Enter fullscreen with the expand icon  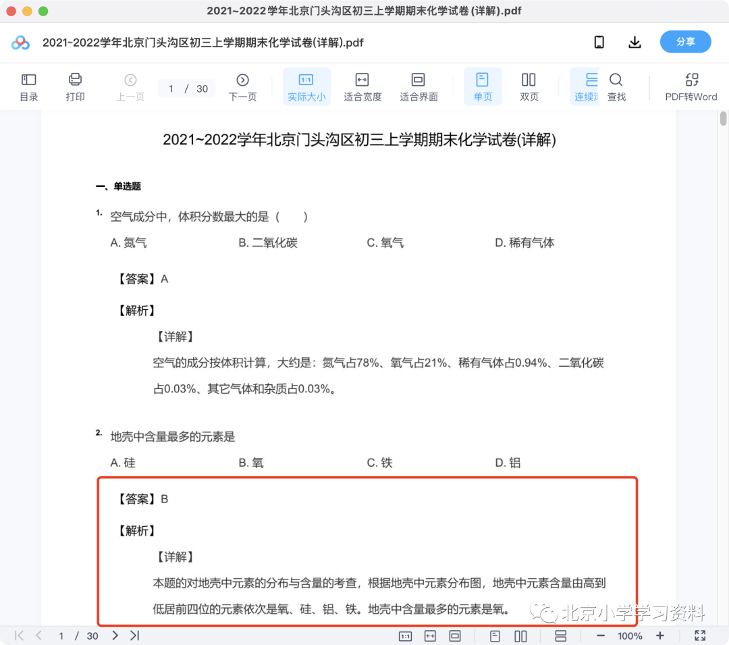tap(700, 636)
